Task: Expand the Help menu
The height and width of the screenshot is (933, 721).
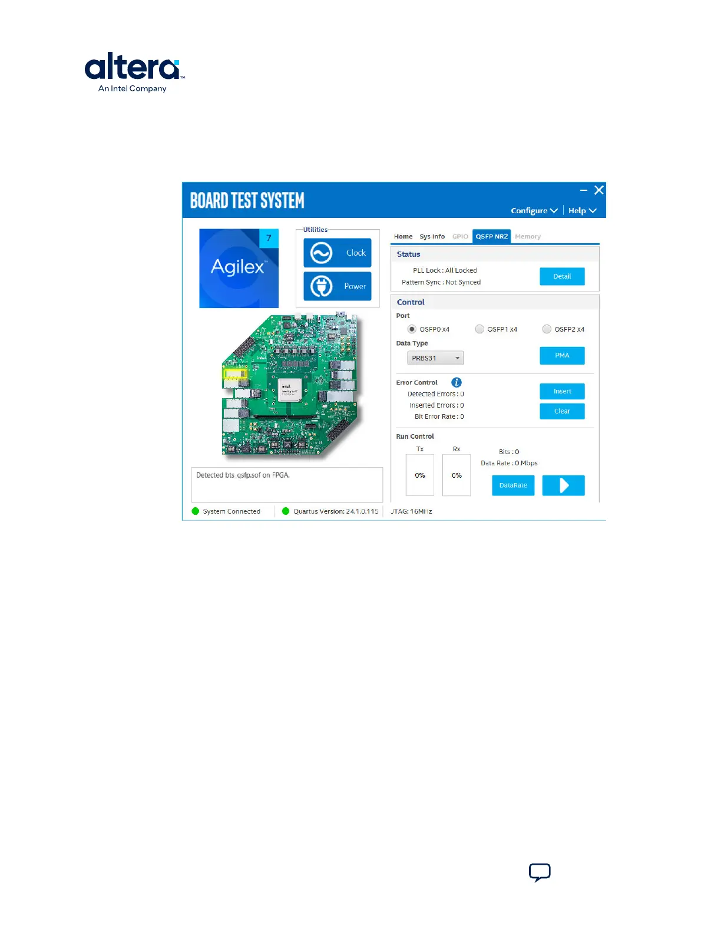Action: point(583,210)
